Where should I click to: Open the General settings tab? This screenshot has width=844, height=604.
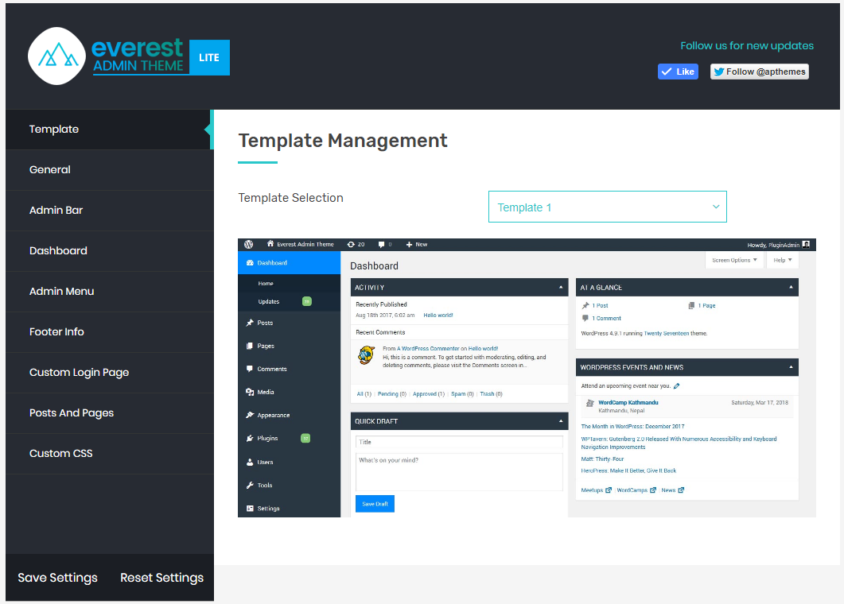pos(109,170)
